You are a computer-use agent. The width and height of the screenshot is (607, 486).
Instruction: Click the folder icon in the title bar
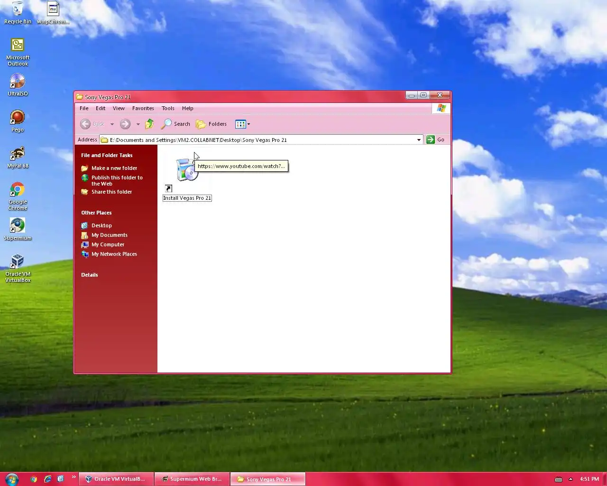pos(80,97)
